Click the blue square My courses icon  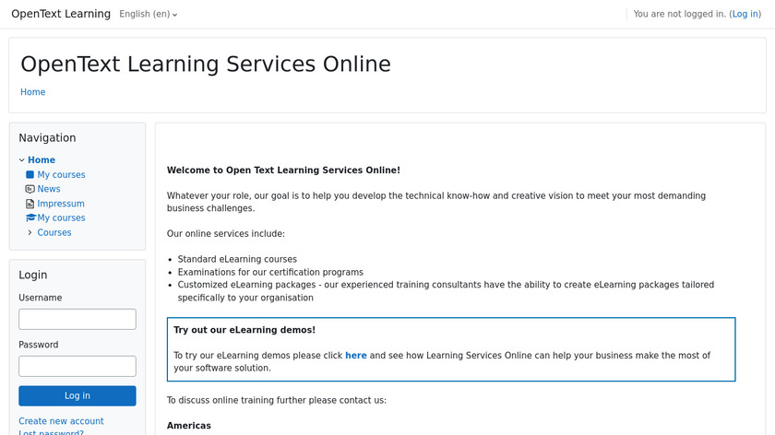30,175
